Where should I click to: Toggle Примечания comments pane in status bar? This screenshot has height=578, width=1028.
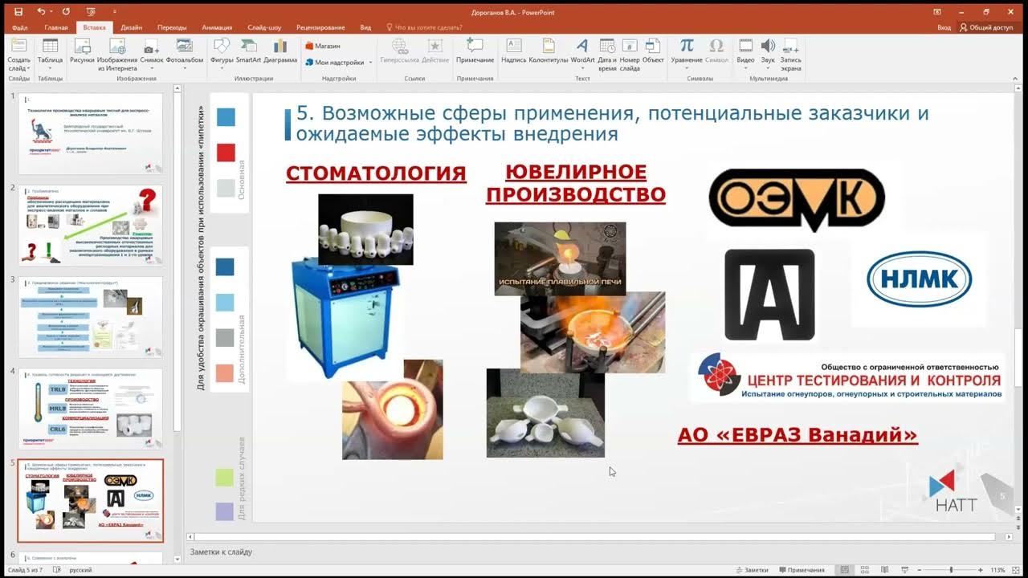tap(801, 570)
